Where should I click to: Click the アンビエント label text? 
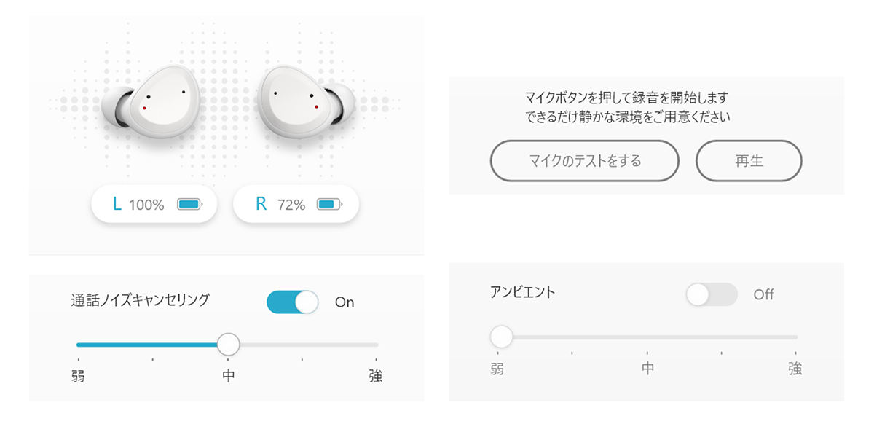pyautogui.click(x=523, y=292)
